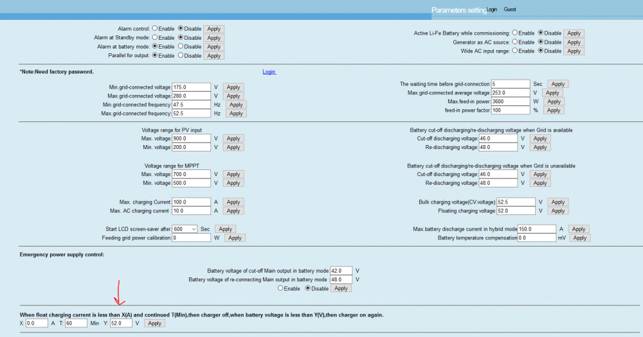Enable Active Li-Fe Battery while commissioning
This screenshot has width=643, height=337.
coord(514,33)
